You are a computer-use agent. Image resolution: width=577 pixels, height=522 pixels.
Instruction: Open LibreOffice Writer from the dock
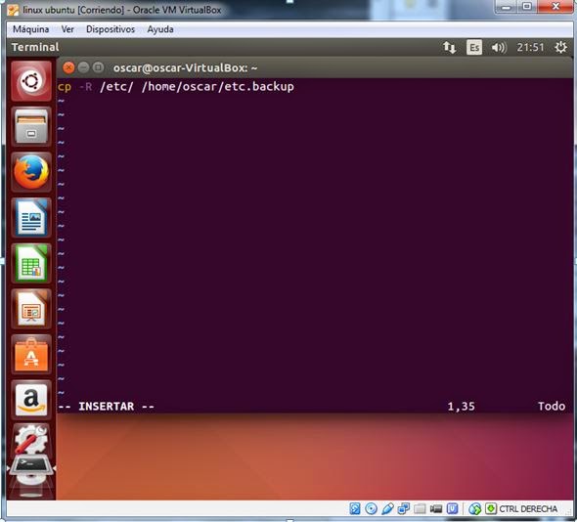(31, 218)
